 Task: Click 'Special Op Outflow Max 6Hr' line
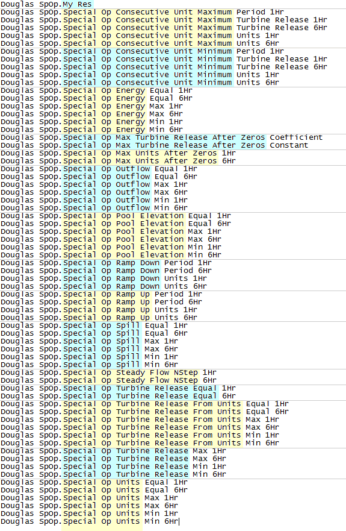(x=94, y=192)
